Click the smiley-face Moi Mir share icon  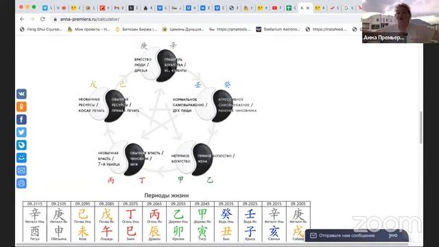tap(21, 158)
